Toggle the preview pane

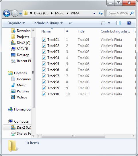point(119,23)
